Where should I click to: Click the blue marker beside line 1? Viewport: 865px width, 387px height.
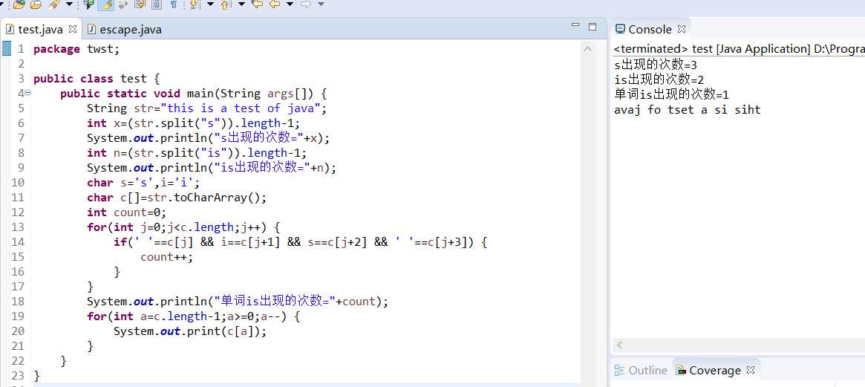pos(6,48)
